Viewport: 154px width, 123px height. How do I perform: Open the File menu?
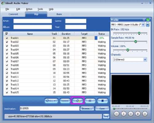(x=7, y=9)
